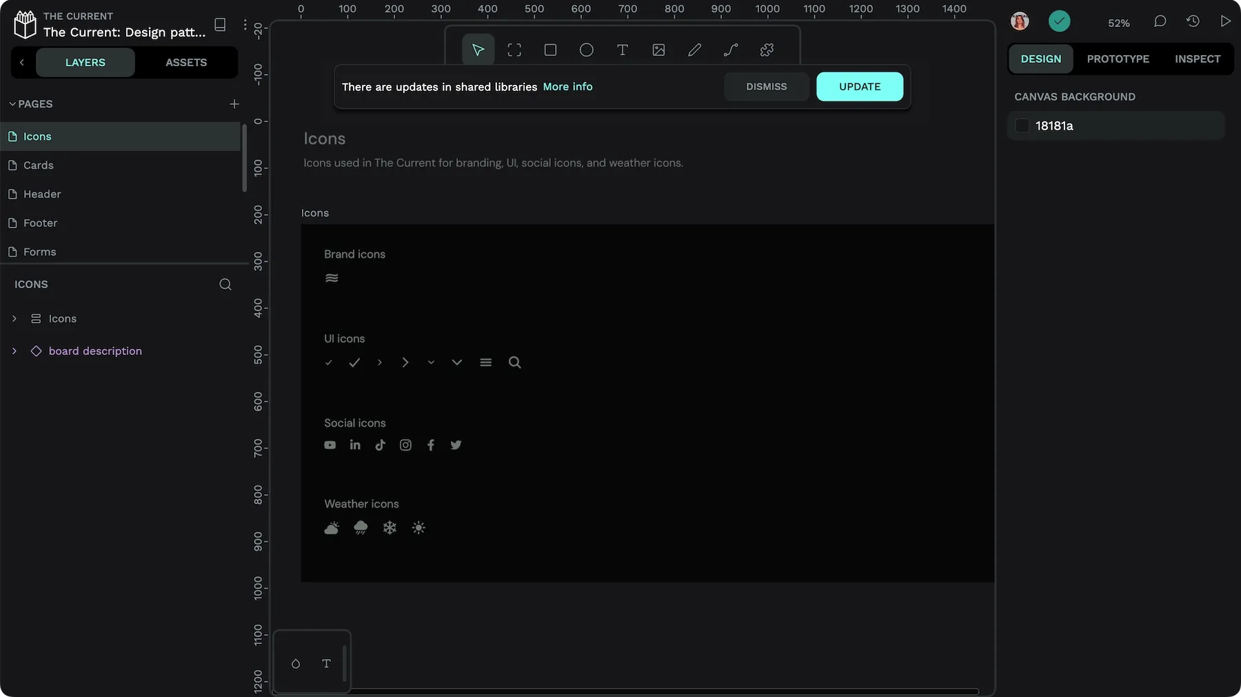Image resolution: width=1241 pixels, height=697 pixels.
Task: Open the comments bubble icon
Action: [x=1160, y=21]
